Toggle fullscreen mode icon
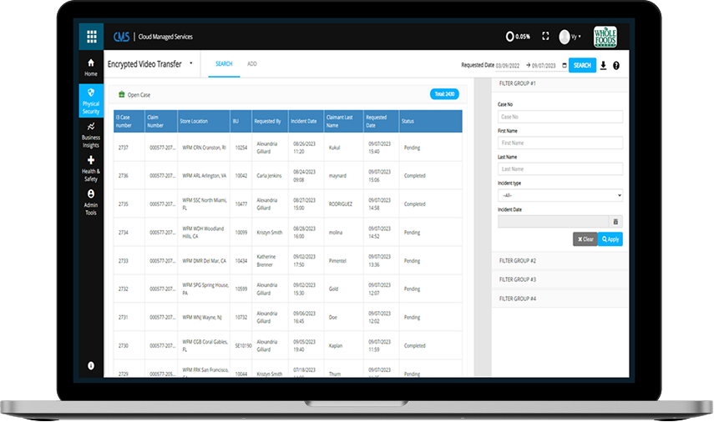The height and width of the screenshot is (422, 714). click(x=545, y=37)
